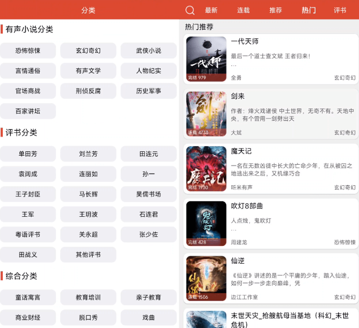This screenshot has height=328, width=359.
Task: Open the 剑来 book title
Action: [x=237, y=96]
